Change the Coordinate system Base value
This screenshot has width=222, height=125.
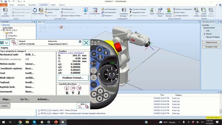(x=29, y=68)
